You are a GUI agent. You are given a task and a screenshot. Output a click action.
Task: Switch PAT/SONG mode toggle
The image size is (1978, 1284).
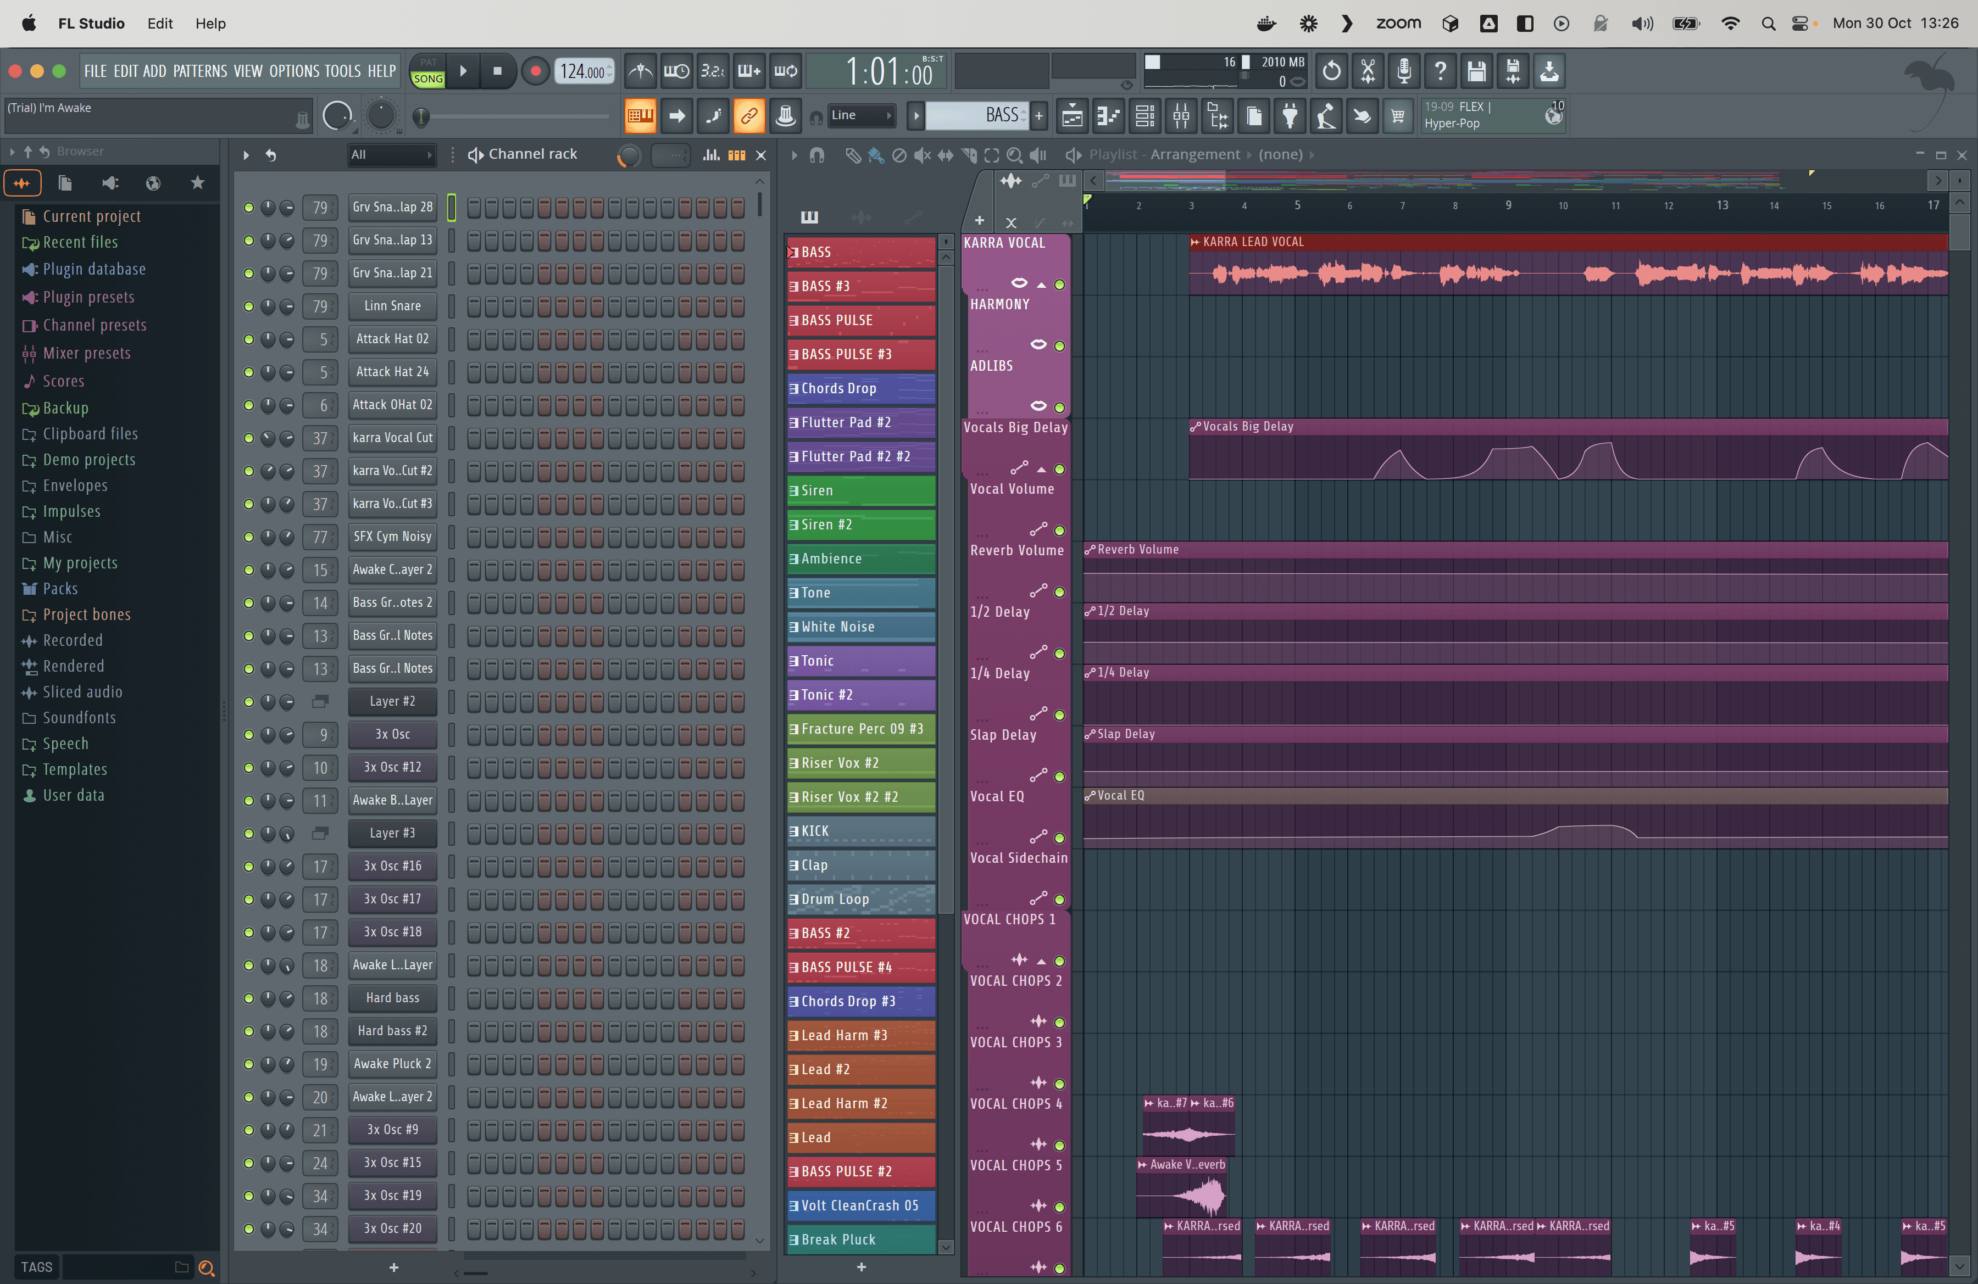[x=428, y=71]
